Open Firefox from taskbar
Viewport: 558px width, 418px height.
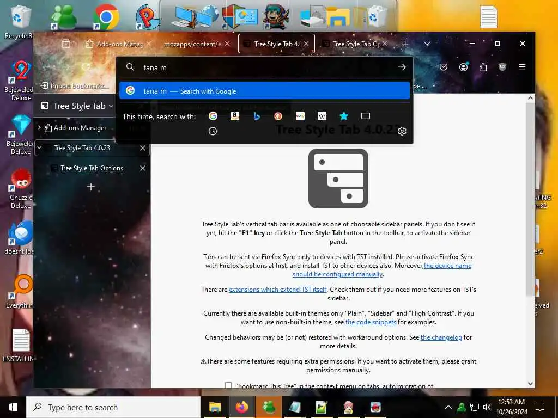242,407
